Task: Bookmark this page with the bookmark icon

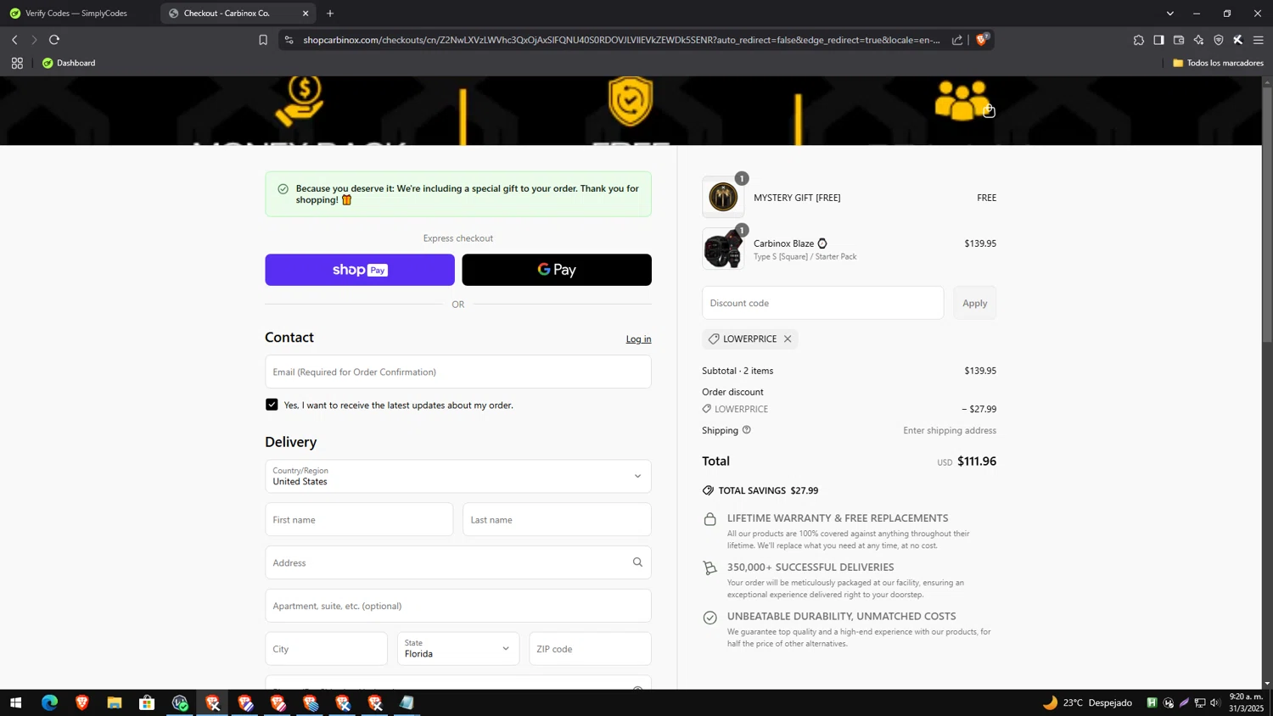Action: [263, 40]
